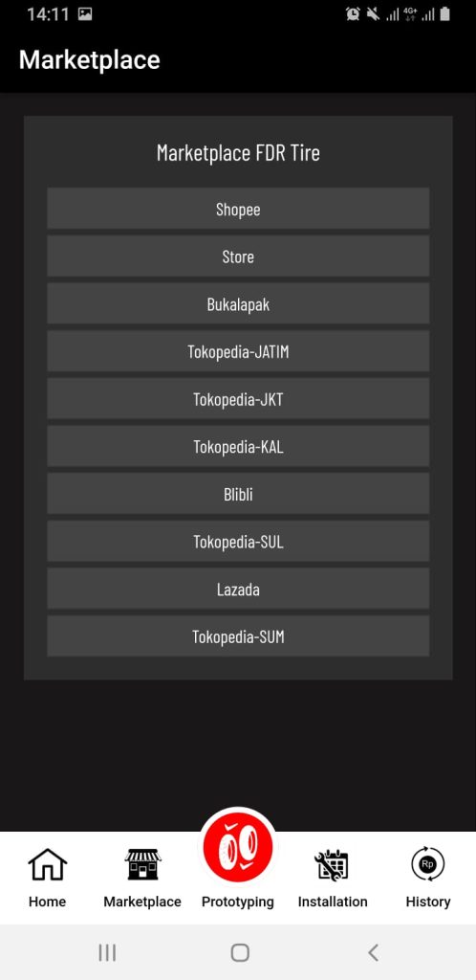The width and height of the screenshot is (476, 980).
Task: Choose Bukalapak from the list
Action: click(238, 303)
